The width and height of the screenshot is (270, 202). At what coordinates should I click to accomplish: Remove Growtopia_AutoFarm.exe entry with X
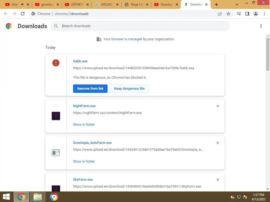[218, 143]
